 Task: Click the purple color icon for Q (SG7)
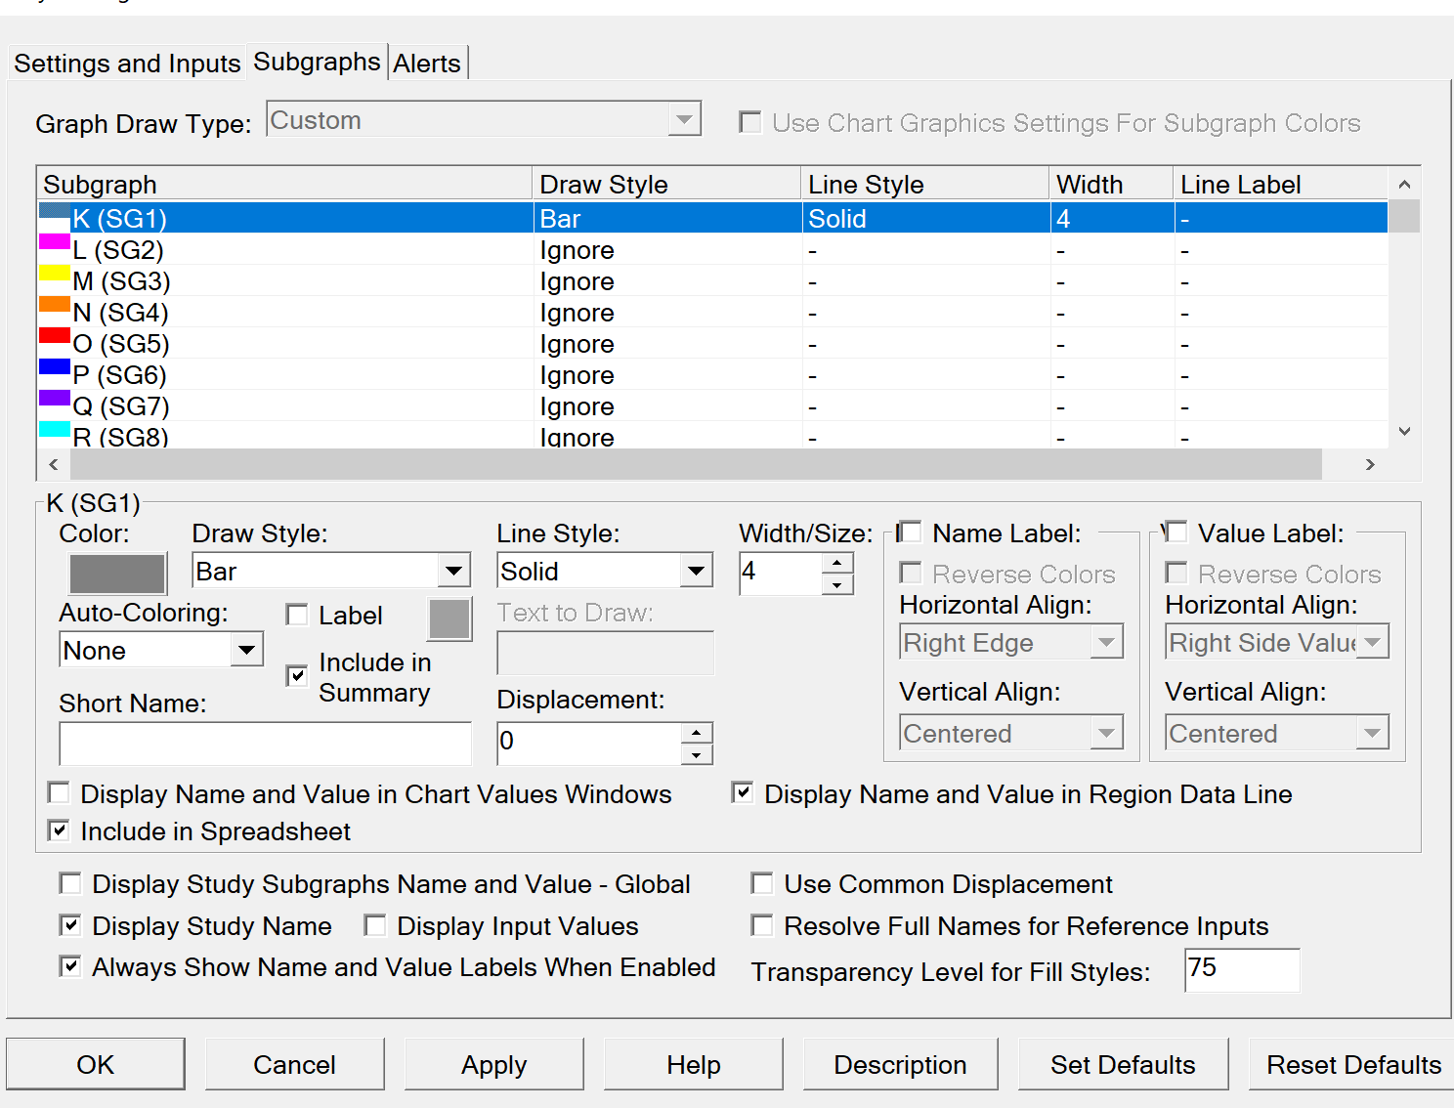54,399
